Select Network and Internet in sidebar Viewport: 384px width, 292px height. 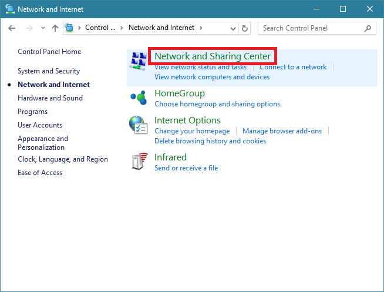(54, 85)
